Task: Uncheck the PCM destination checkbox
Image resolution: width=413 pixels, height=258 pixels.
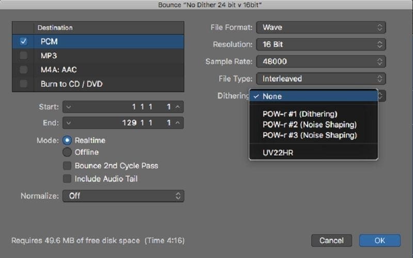Action: click(23, 41)
